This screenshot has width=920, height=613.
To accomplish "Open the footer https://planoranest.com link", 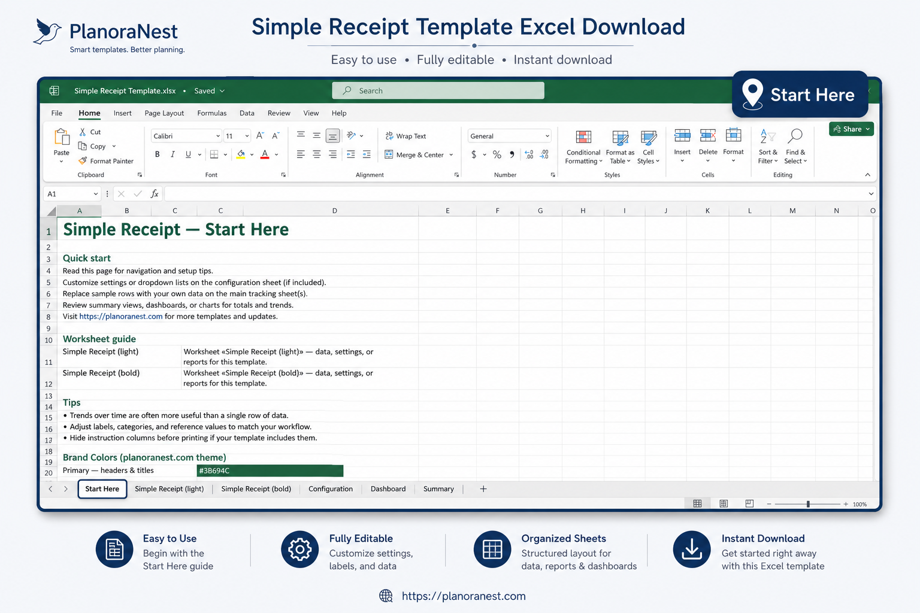I will pyautogui.click(x=464, y=596).
